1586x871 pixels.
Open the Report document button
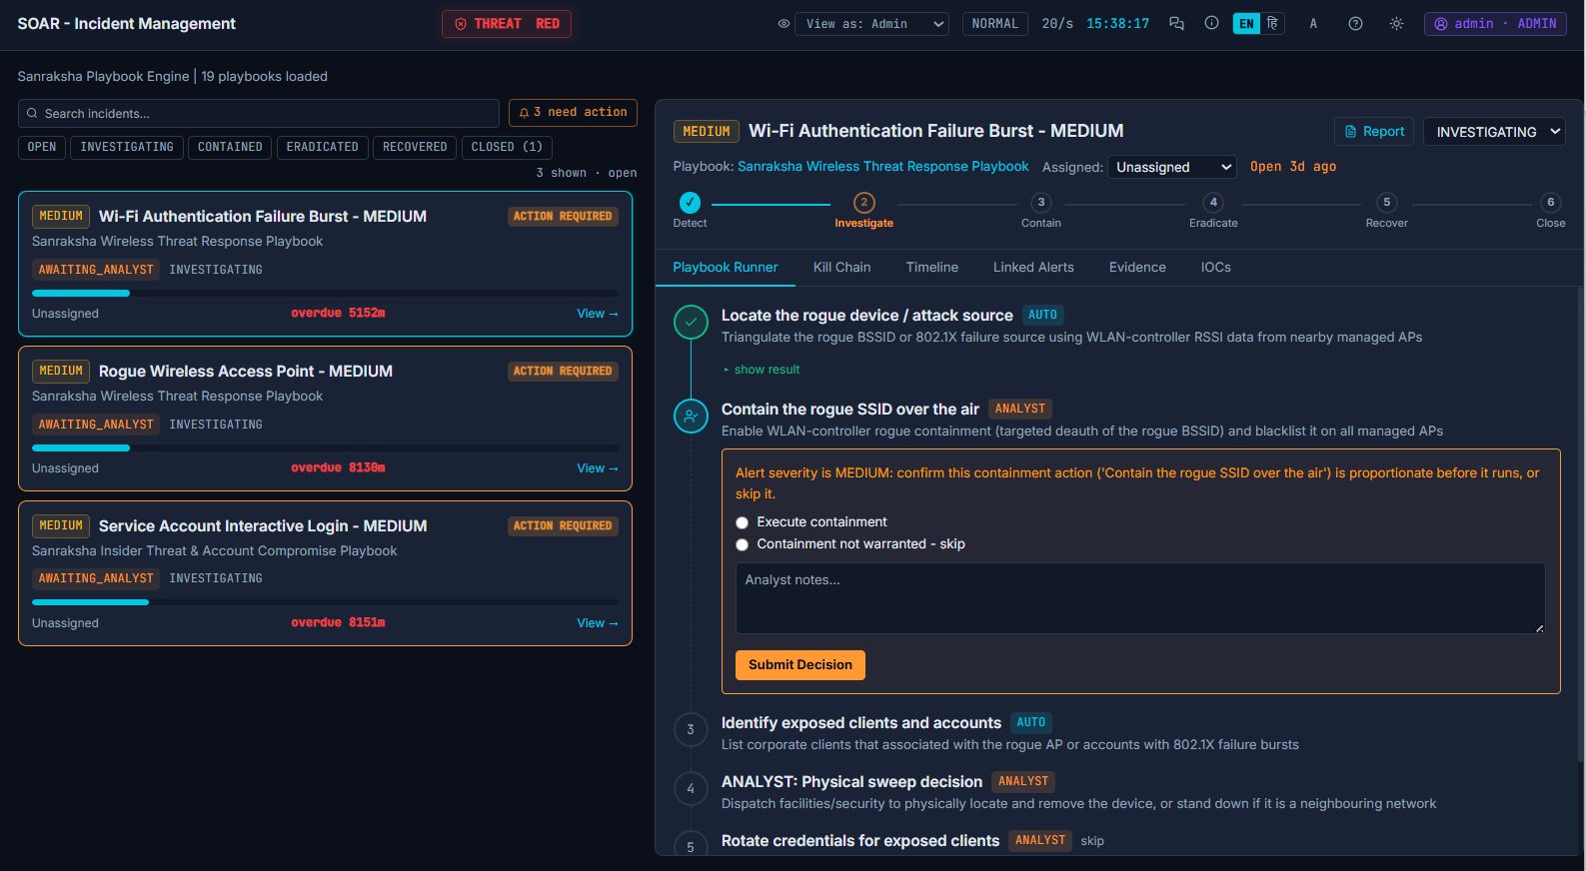[x=1374, y=132]
